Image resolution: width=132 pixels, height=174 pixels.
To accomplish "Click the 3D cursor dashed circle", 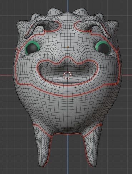I will [67, 75].
